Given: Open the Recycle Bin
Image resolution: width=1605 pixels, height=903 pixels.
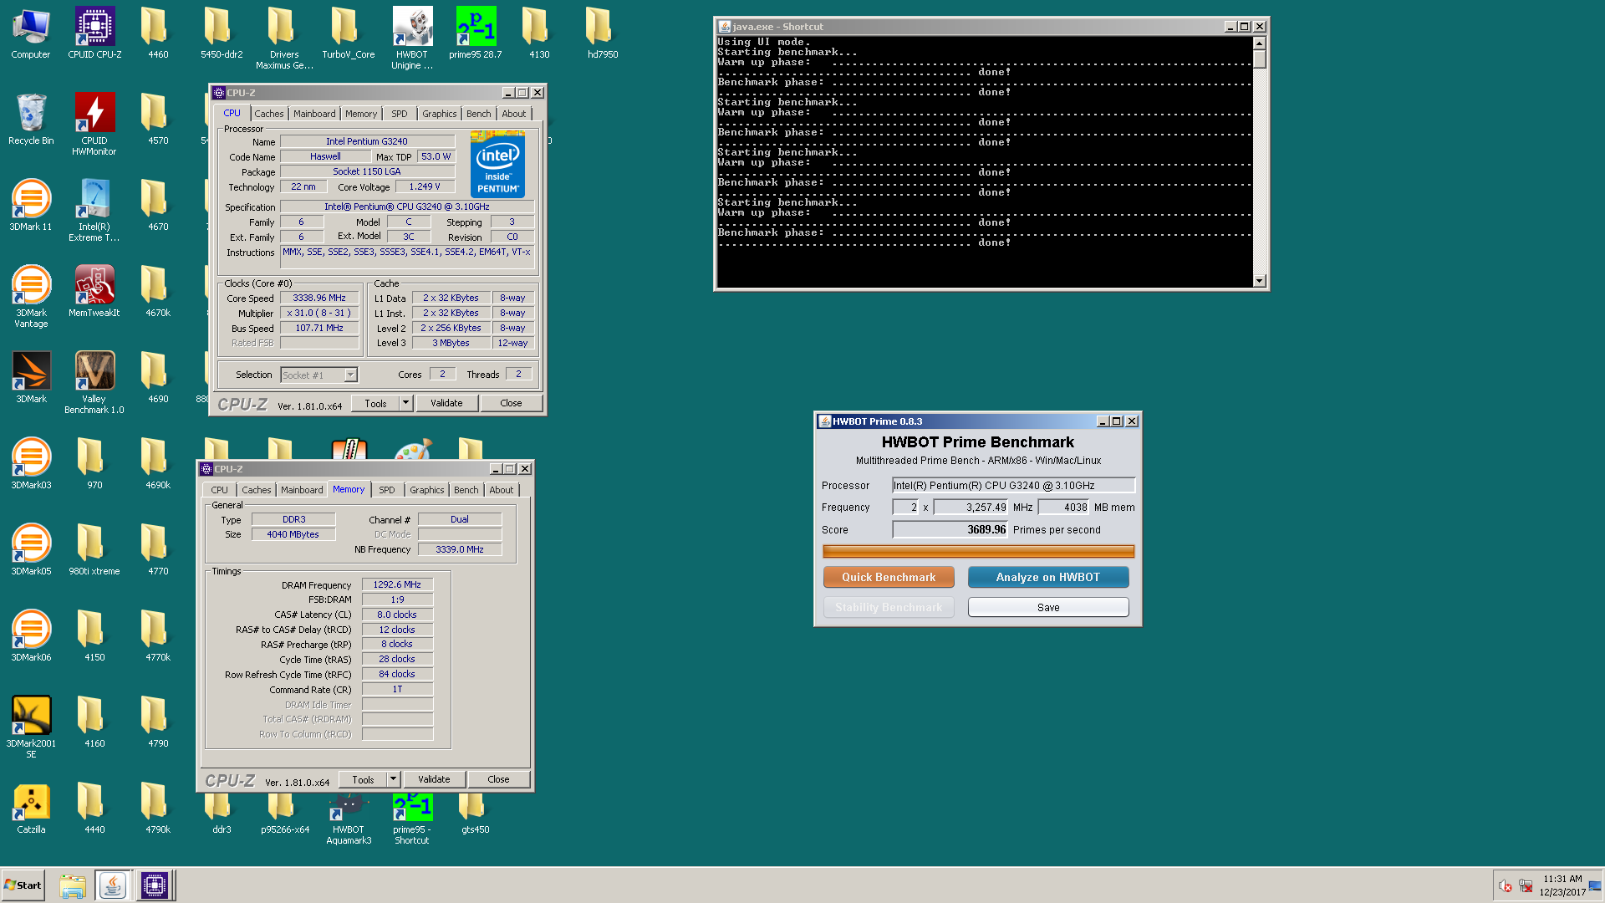Looking at the screenshot, I should click(x=31, y=120).
